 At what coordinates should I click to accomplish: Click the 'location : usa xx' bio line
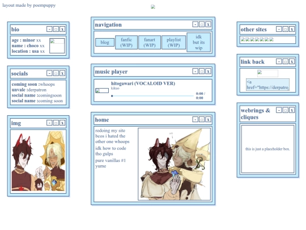click(x=28, y=51)
